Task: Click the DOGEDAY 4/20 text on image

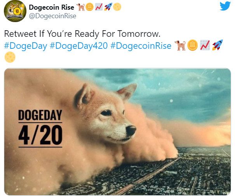Action: coord(40,128)
